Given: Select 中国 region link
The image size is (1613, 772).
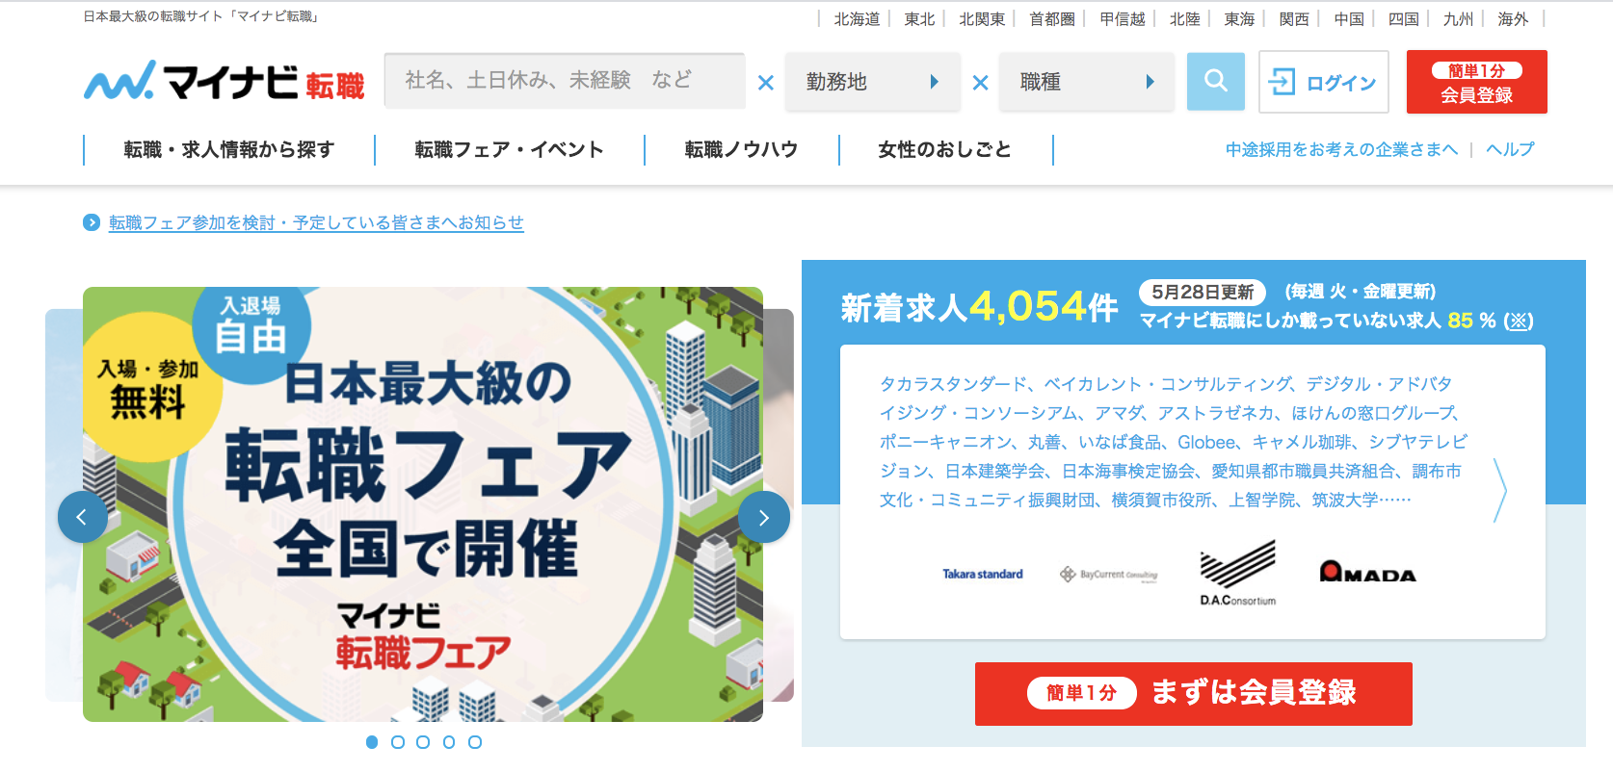Looking at the screenshot, I should point(1349,19).
